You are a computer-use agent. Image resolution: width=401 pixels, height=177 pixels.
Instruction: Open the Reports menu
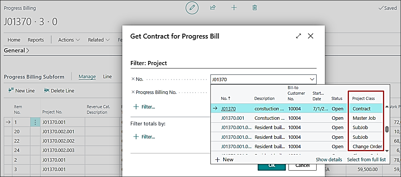point(36,40)
